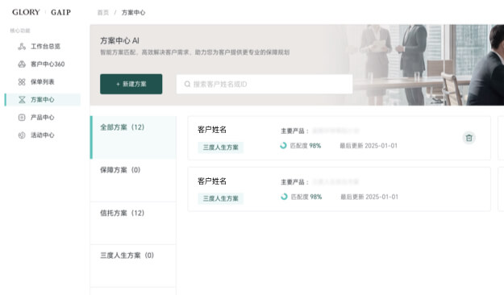Click first card's 主要产品 label
This screenshot has height=295, width=504.
294,131
